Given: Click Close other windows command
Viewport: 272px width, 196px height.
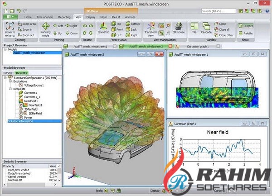Looking at the screenshot, I should 224,35.
